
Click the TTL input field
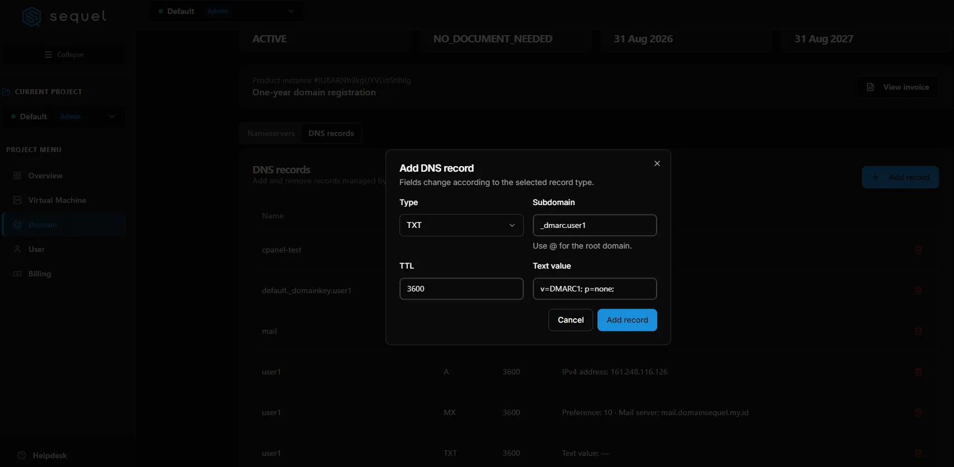[x=461, y=289]
